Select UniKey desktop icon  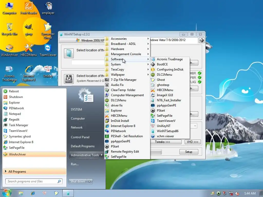pyautogui.click(x=48, y=72)
